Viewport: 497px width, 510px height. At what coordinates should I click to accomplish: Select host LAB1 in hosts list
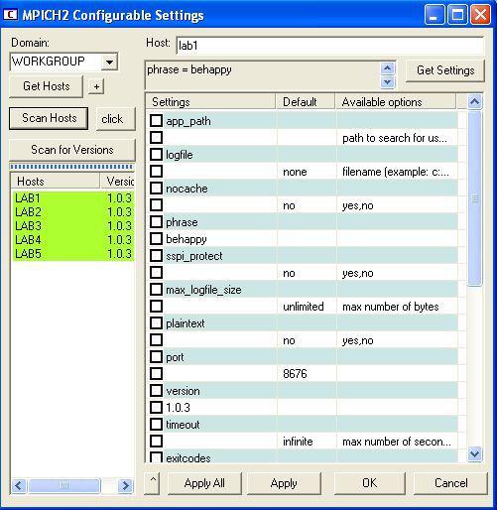(73, 197)
